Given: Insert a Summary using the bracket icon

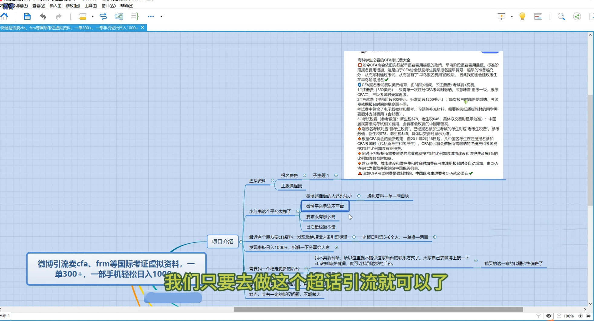Looking at the screenshot, I should click(134, 16).
